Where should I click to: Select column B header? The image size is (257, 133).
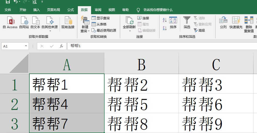(141, 63)
